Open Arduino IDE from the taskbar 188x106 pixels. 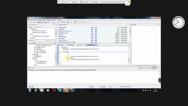pos(60,90)
